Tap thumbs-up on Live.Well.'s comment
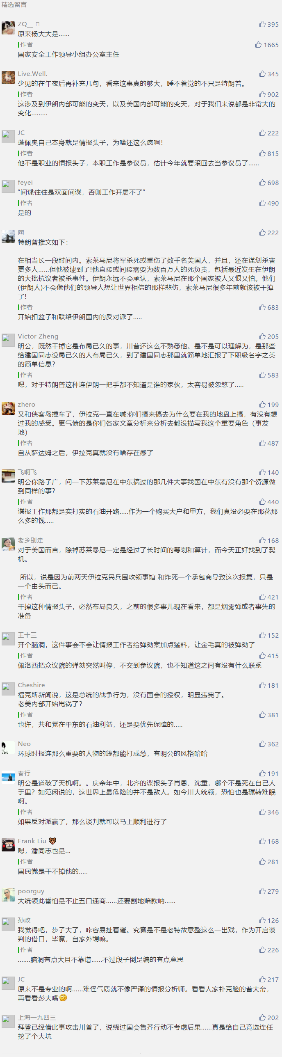The height and width of the screenshot is (1057, 282). click(x=268, y=74)
